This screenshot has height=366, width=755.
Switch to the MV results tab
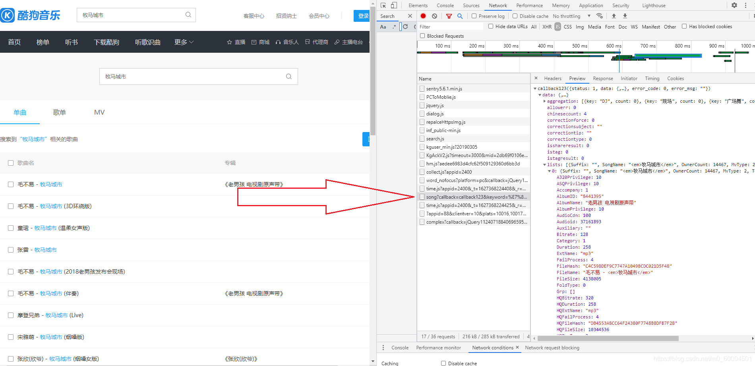[99, 113]
